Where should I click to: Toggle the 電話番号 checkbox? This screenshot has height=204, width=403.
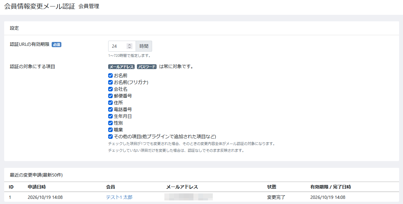110,109
